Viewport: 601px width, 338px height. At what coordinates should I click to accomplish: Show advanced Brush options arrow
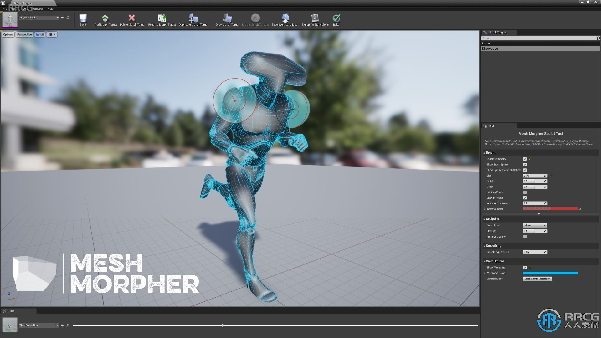point(539,214)
